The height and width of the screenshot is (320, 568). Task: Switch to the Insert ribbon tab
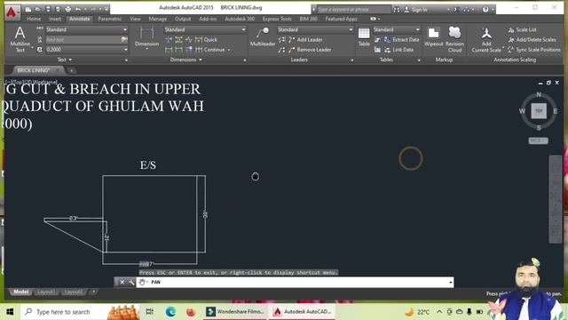(x=55, y=19)
